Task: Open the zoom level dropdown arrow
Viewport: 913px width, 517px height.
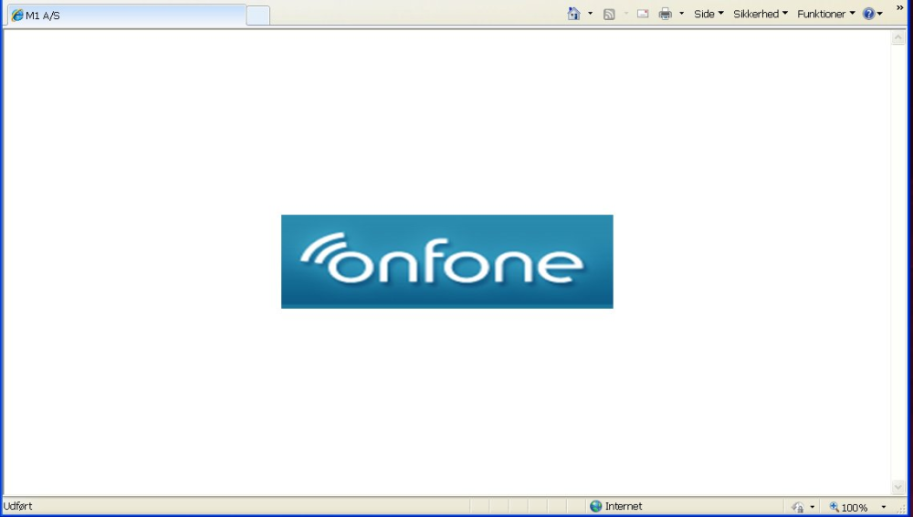Action: 883,507
